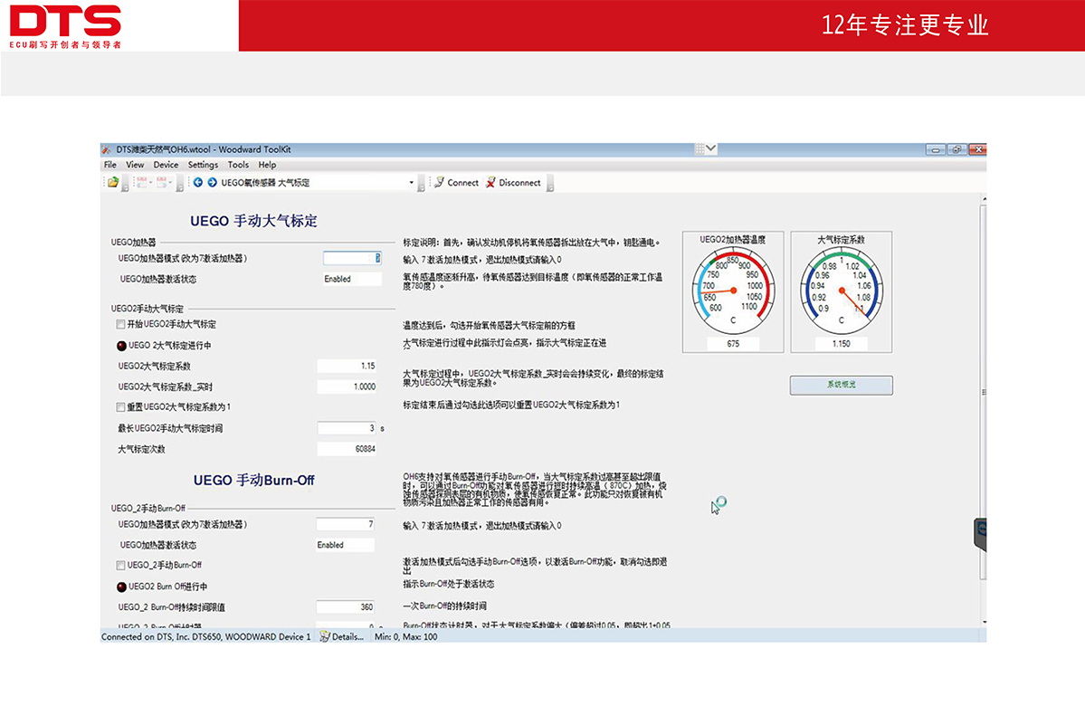This screenshot has width=1085, height=725.
Task: Click the second save-settings toolbar icon
Action: [x=161, y=183]
